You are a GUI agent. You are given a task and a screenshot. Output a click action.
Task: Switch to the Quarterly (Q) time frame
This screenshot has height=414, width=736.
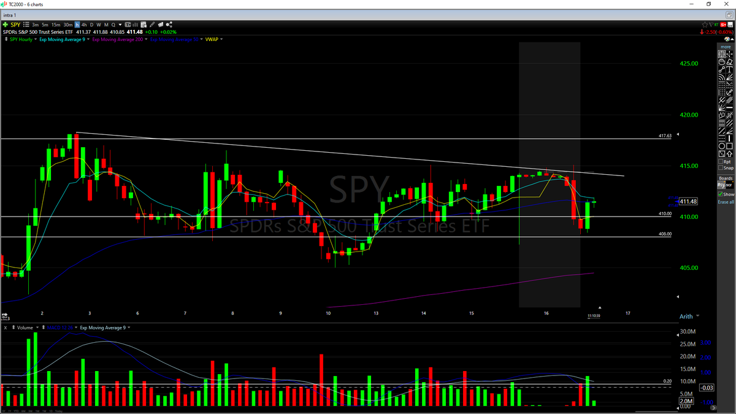coord(113,25)
